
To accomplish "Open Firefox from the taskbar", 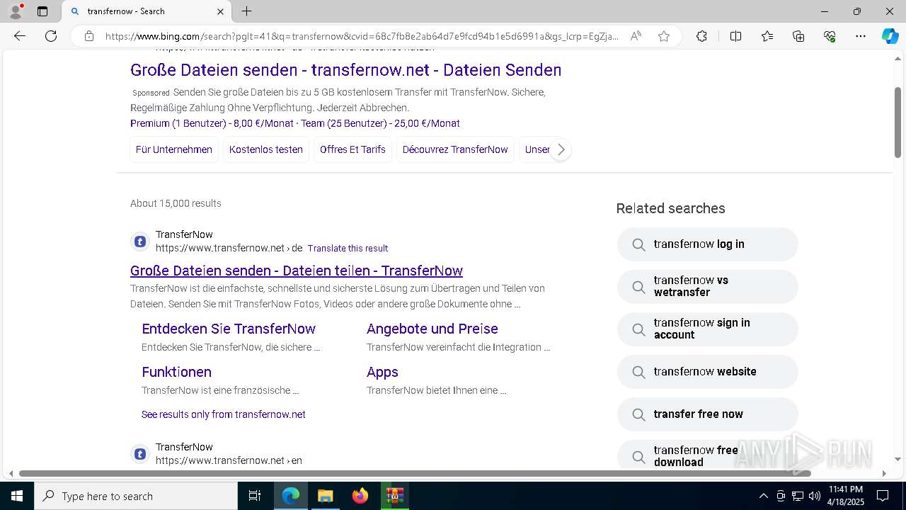I will [360, 496].
